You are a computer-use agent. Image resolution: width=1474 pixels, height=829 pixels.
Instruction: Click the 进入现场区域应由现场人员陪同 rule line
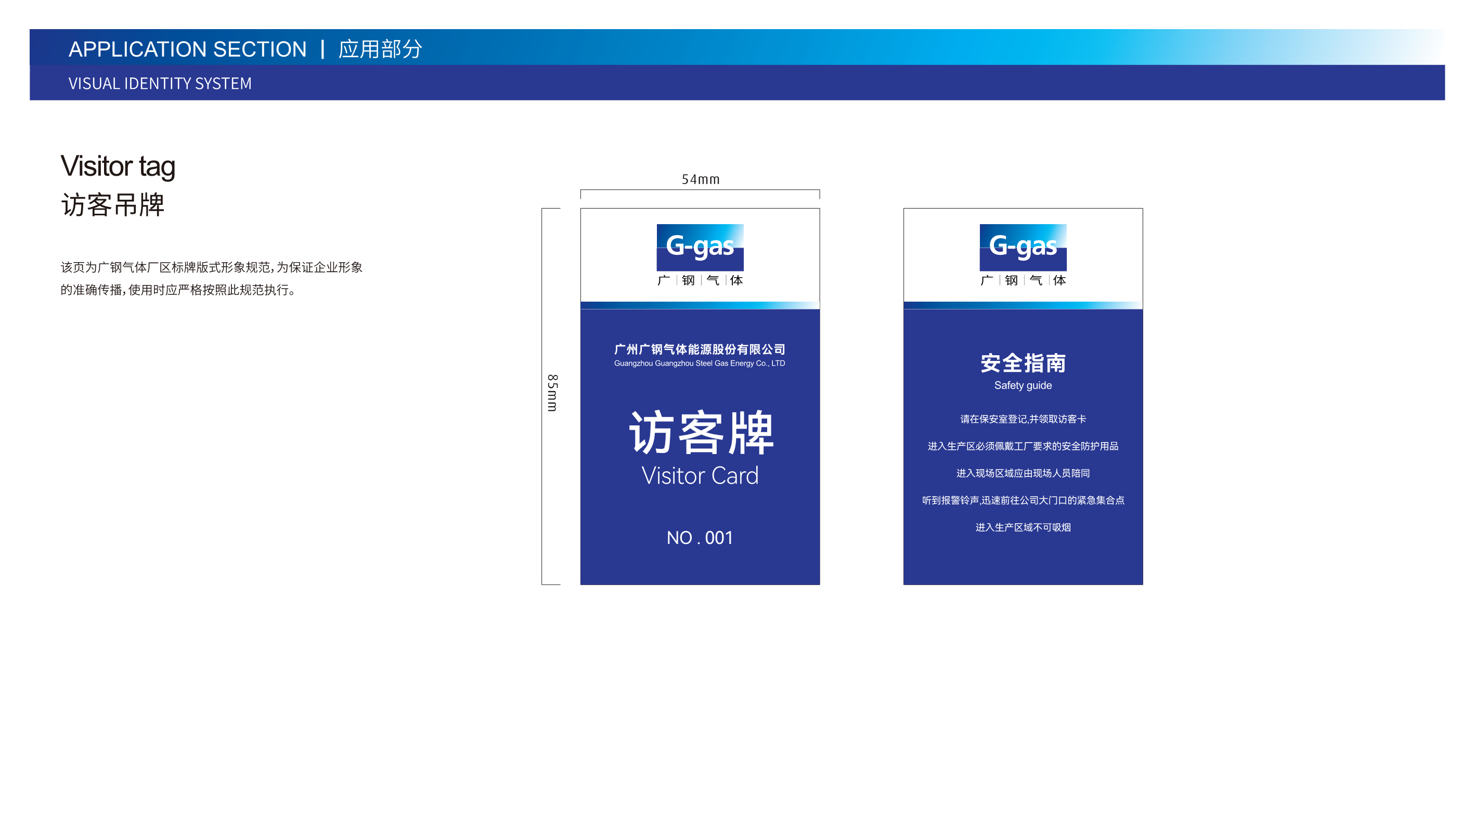coord(1023,473)
